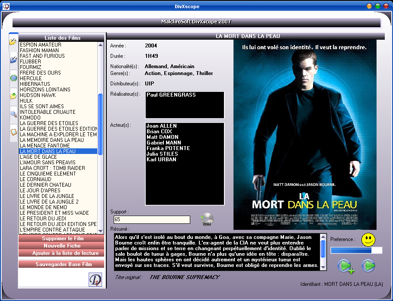Image resolution: width=393 pixels, height=301 pixels.
Task: Click Nouvelle Fiche button
Action: (61, 245)
